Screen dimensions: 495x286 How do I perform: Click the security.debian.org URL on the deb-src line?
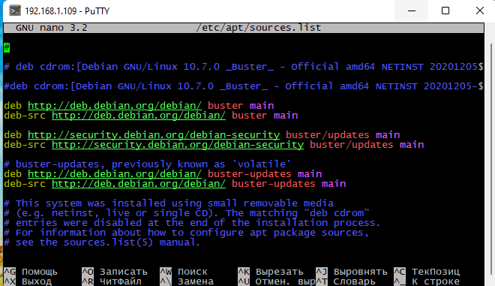tap(178, 145)
